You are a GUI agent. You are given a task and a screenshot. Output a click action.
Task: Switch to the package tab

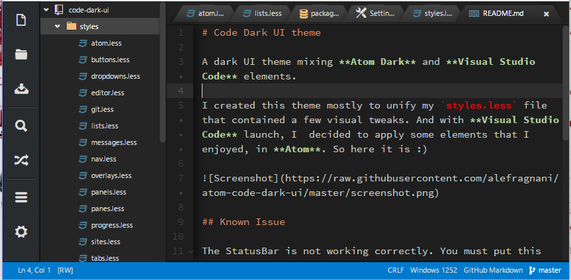319,13
